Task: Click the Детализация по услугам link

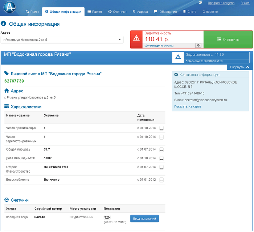Action: click(159, 46)
